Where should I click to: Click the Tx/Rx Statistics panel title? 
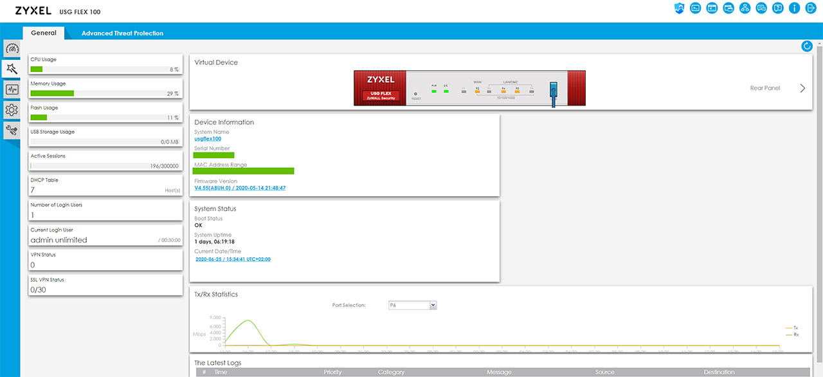tap(216, 294)
